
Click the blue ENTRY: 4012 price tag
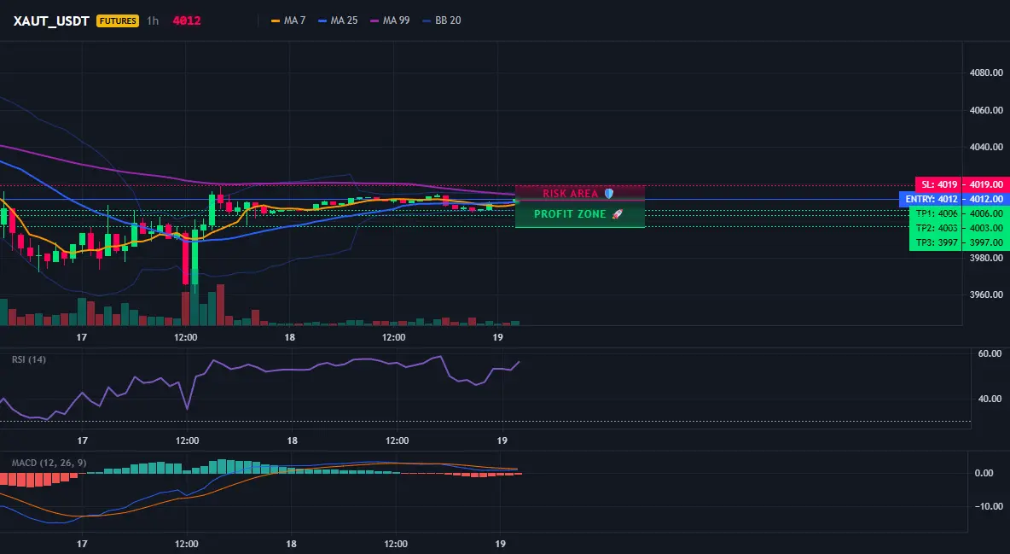[x=930, y=199]
